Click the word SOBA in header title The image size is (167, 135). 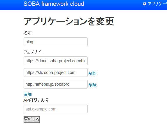(x=32, y=4)
